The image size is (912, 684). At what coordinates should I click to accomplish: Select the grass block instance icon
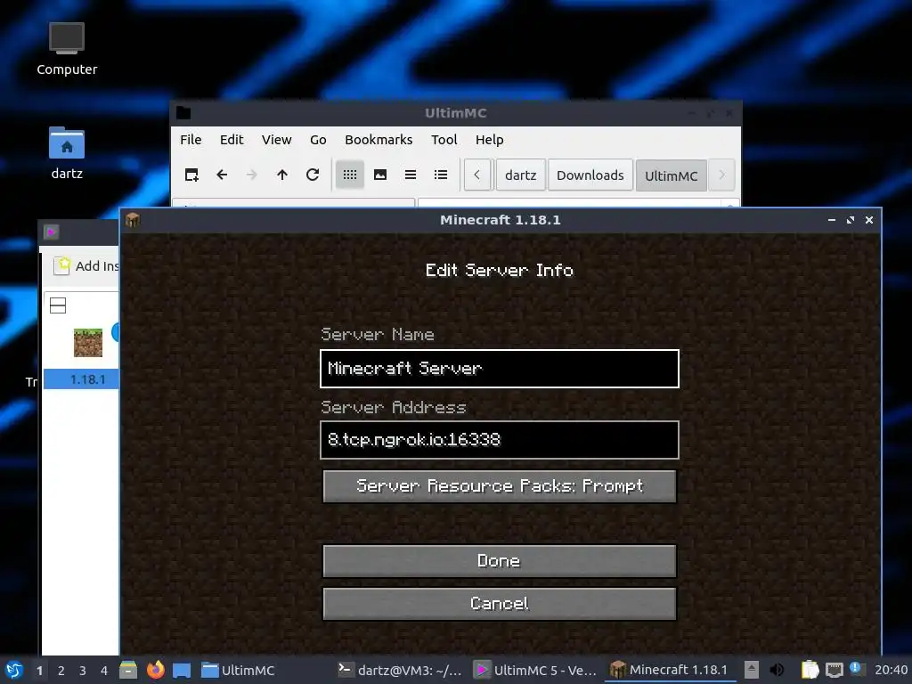(x=88, y=343)
